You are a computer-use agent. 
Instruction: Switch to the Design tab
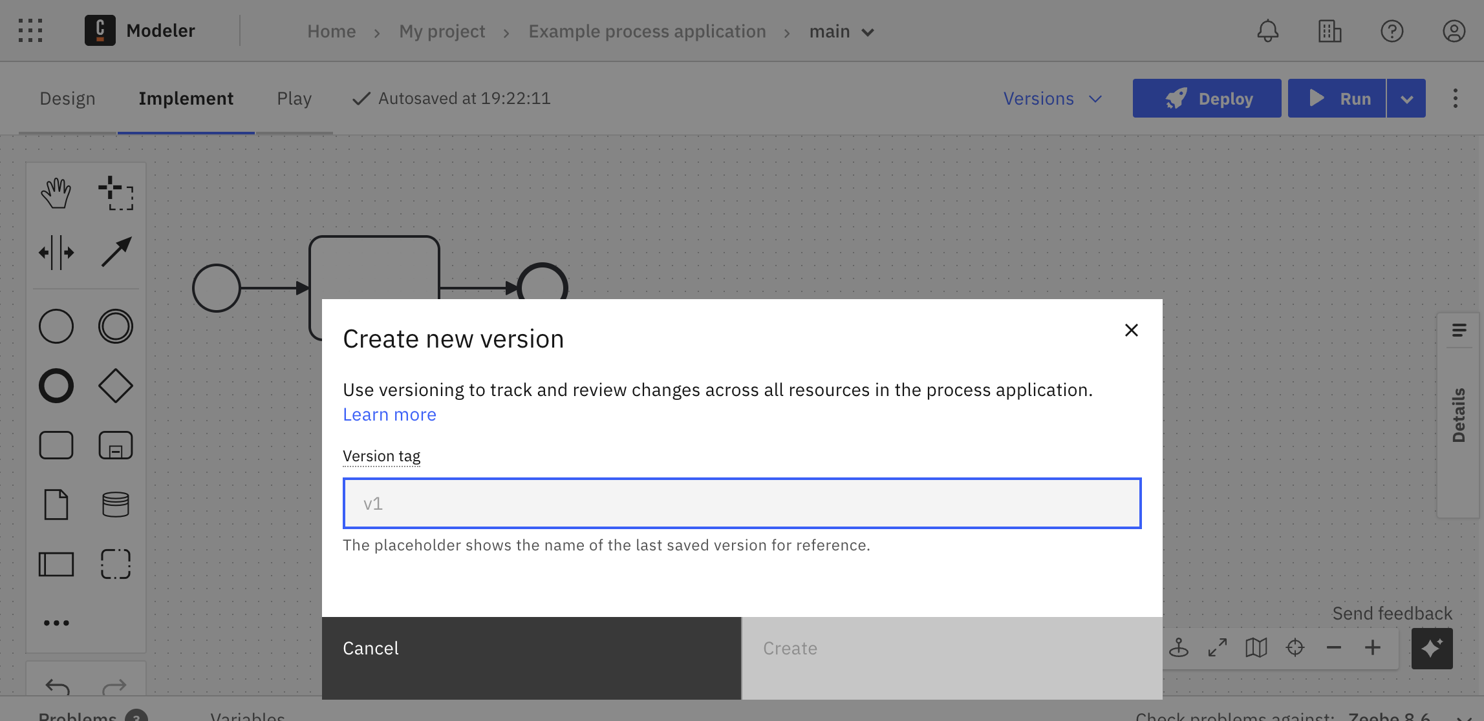click(x=67, y=99)
